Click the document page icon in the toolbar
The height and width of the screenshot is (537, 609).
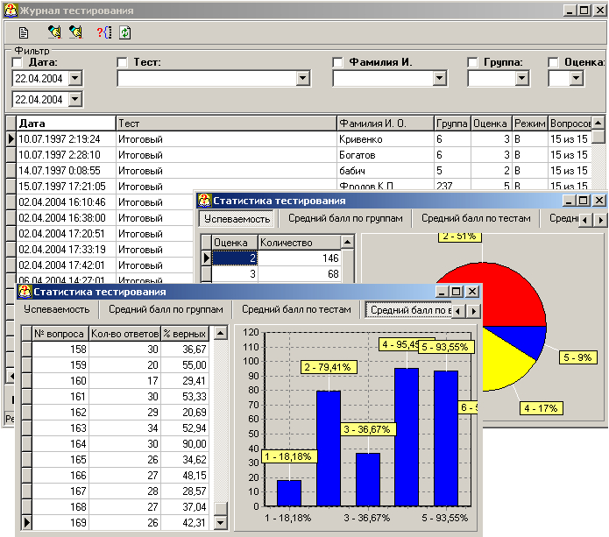click(25, 32)
